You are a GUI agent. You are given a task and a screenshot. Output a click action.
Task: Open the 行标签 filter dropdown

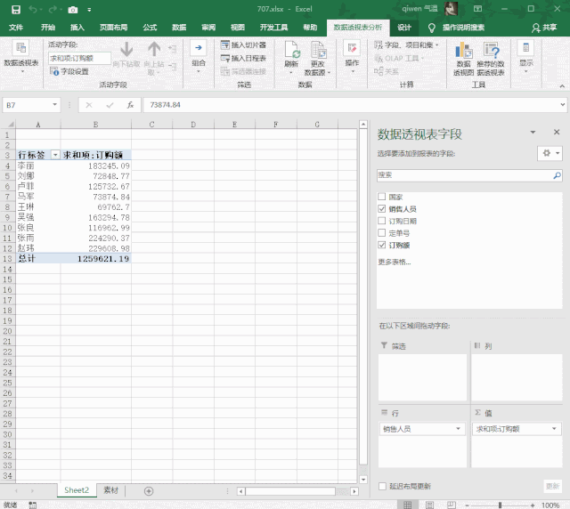[55, 155]
